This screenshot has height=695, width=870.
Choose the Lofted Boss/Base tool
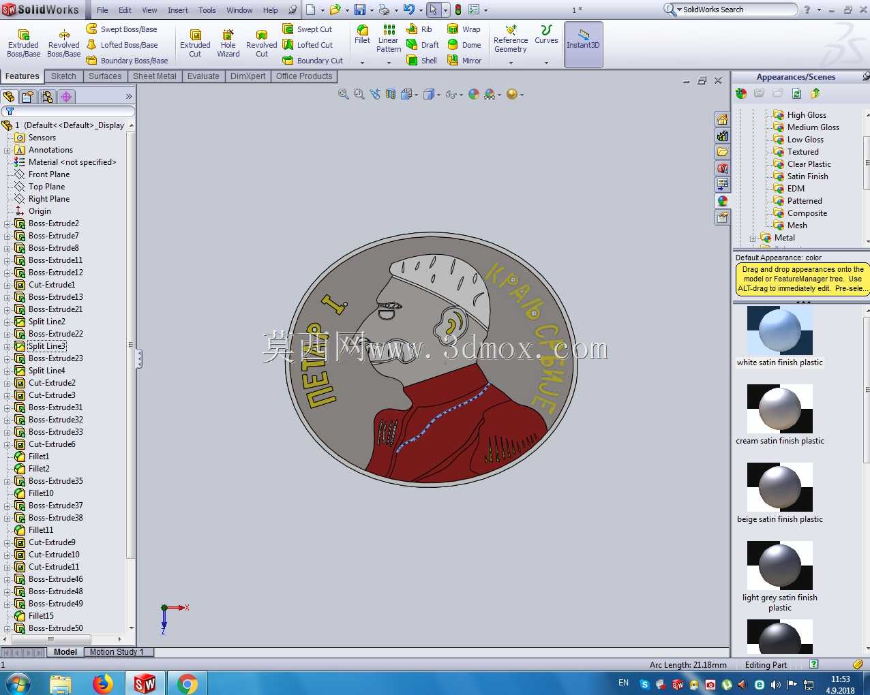pos(122,45)
